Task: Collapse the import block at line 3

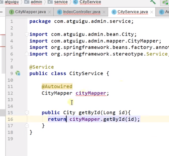Action: point(27,35)
